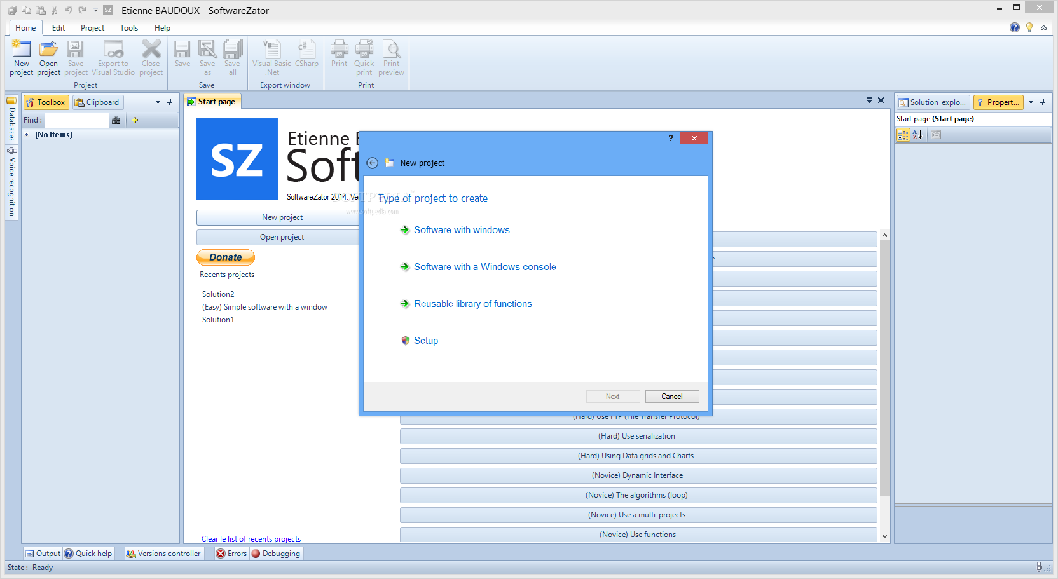Sort properties alphabetically with A-Z icon
Viewport: 1058px width, 579px height.
tap(917, 134)
